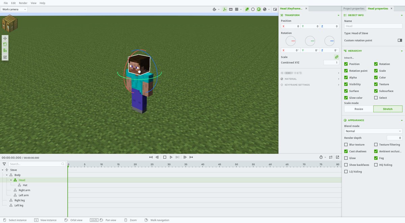
Task: Enable Blur texture checkbox
Action: coord(346,145)
